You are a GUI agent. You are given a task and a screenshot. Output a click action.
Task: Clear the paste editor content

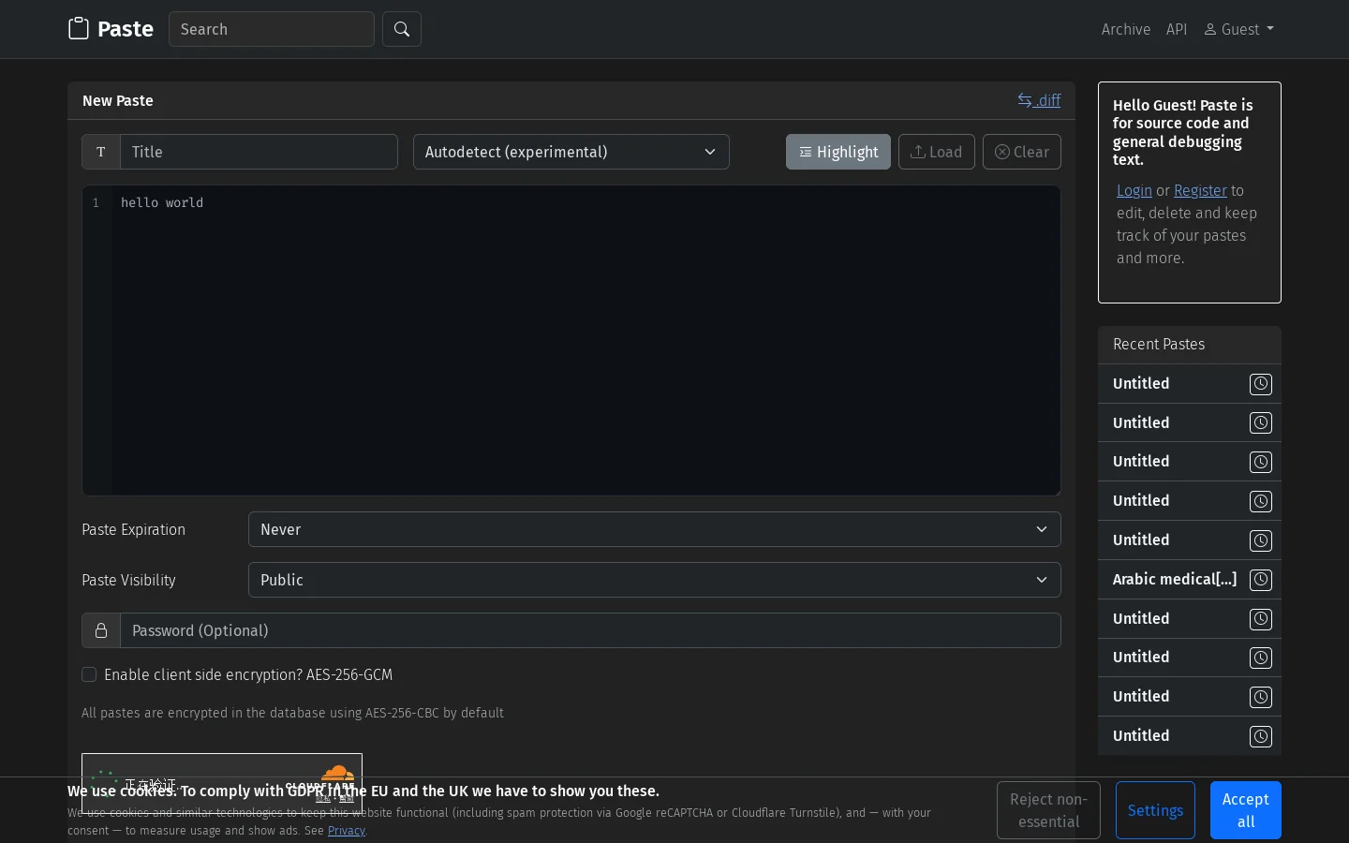(x=1022, y=152)
